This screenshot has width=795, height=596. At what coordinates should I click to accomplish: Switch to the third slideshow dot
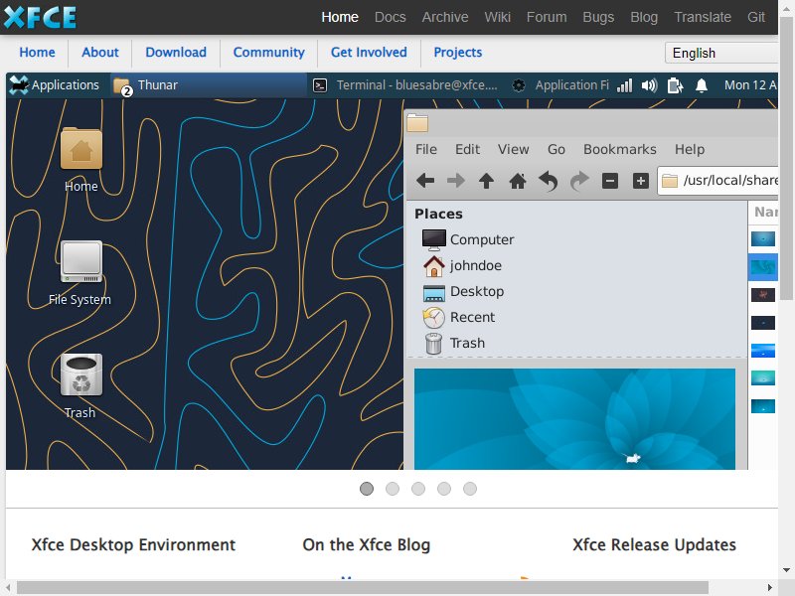click(418, 489)
